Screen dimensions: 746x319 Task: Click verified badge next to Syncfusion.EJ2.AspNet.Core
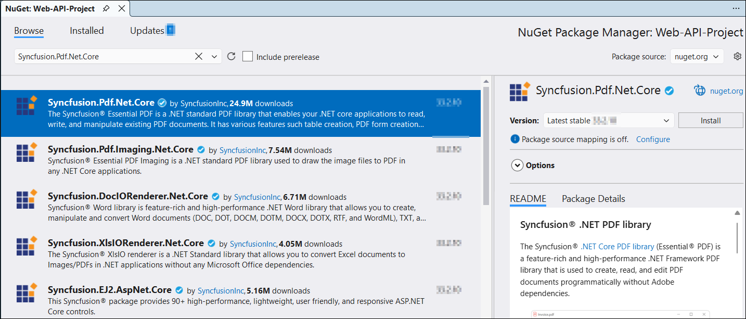click(179, 290)
